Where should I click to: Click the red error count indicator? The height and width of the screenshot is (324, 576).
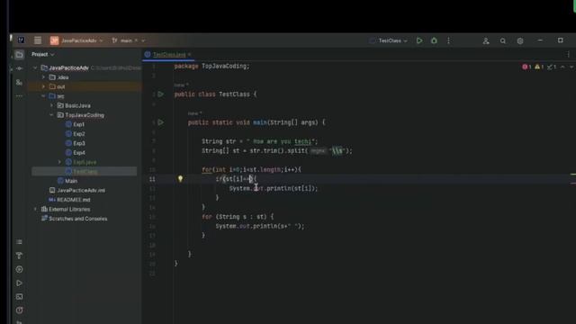coord(526,67)
